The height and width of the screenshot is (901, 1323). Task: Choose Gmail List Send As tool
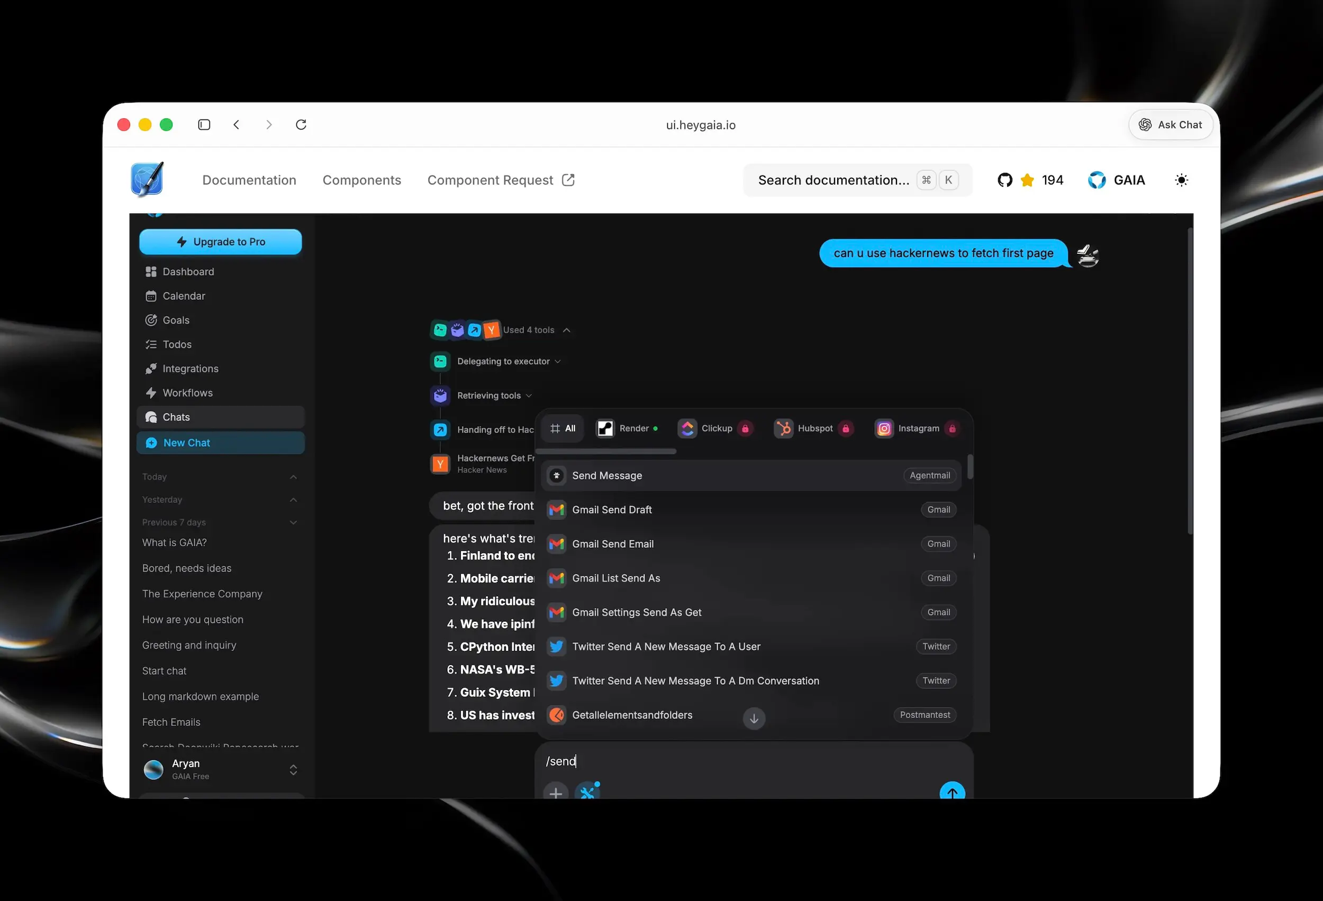coord(751,578)
